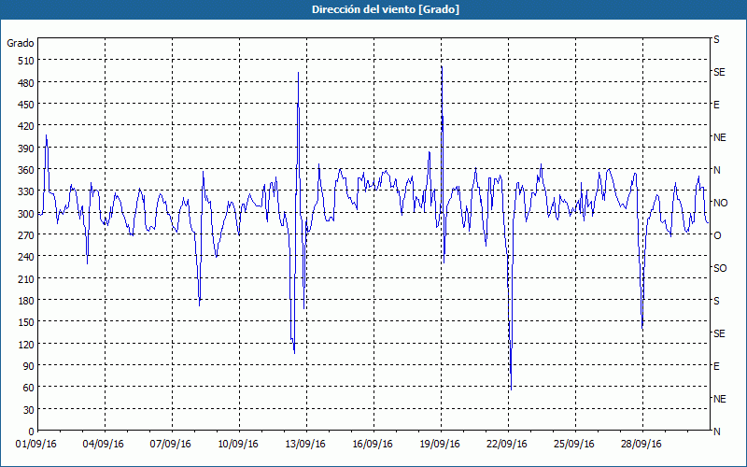This screenshot has height=467, width=747.
Task: Select the 150 degree axis label
Action: click(x=26, y=322)
